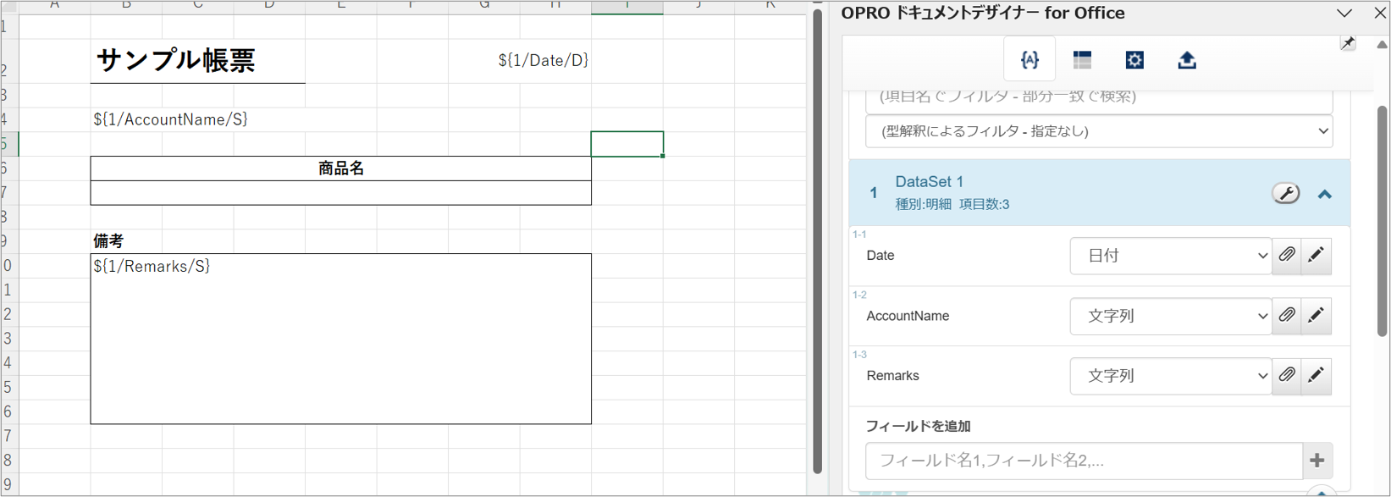Click the add field name input box
Image resolution: width=1391 pixels, height=497 pixels.
[x=1084, y=461]
